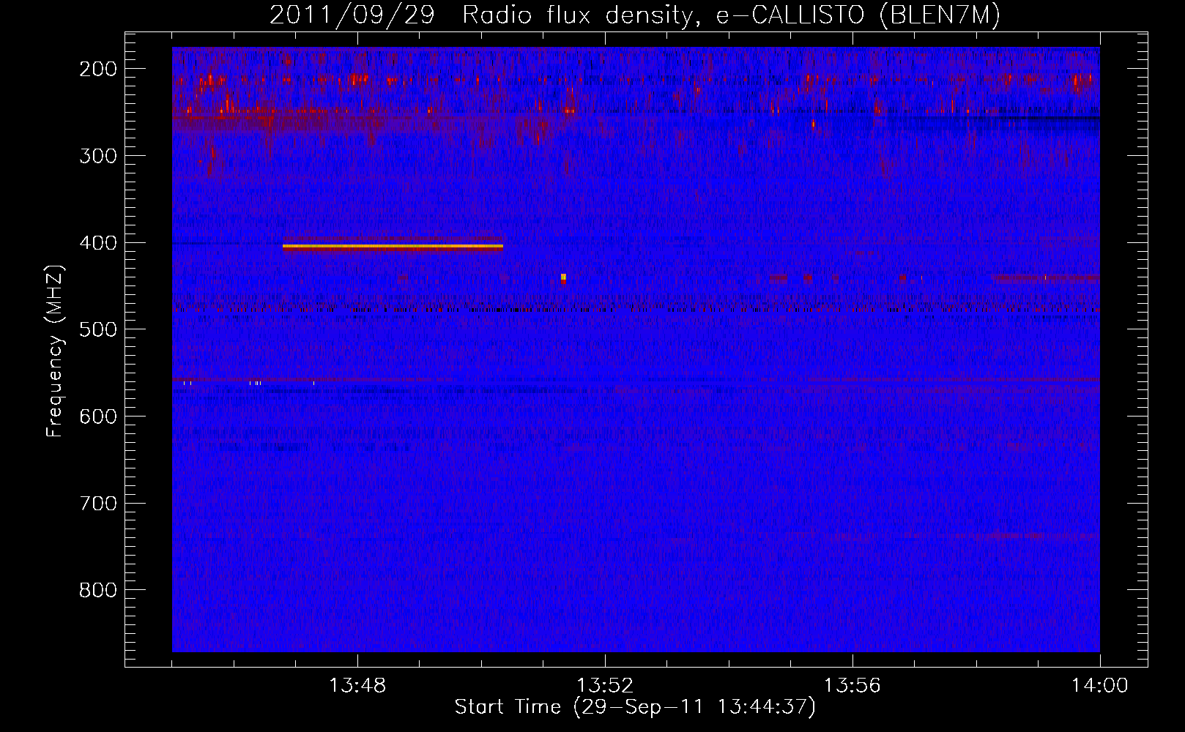Click the 13:48 time tick label
Viewport: 1185px width, 732px height.
(357, 686)
